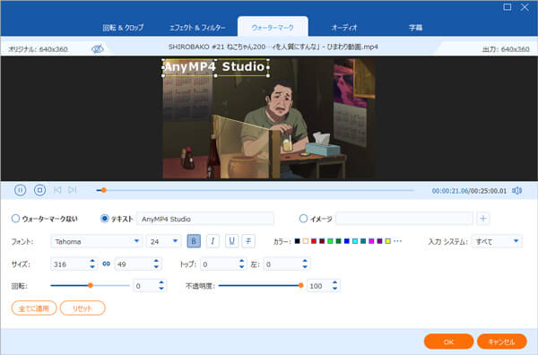The height and width of the screenshot is (355, 538).
Task: Open more colors via the ellipsis
Action: click(x=397, y=241)
